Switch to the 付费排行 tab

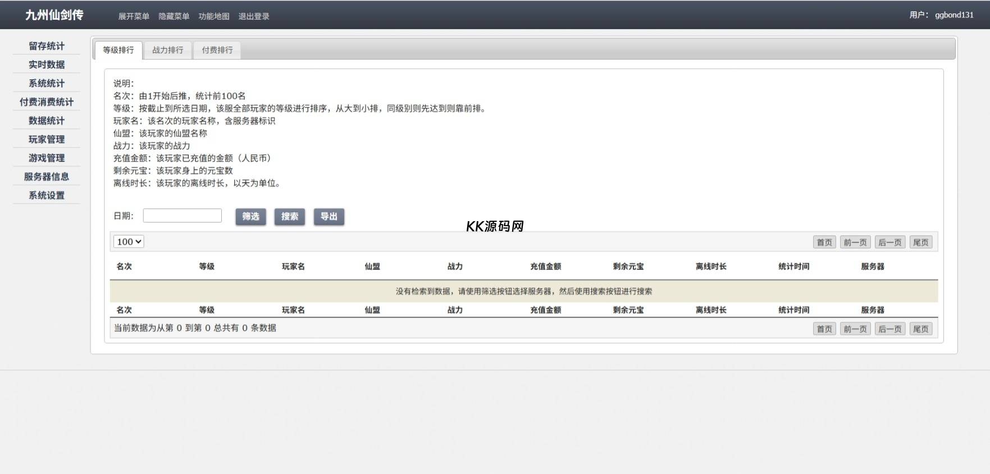217,50
